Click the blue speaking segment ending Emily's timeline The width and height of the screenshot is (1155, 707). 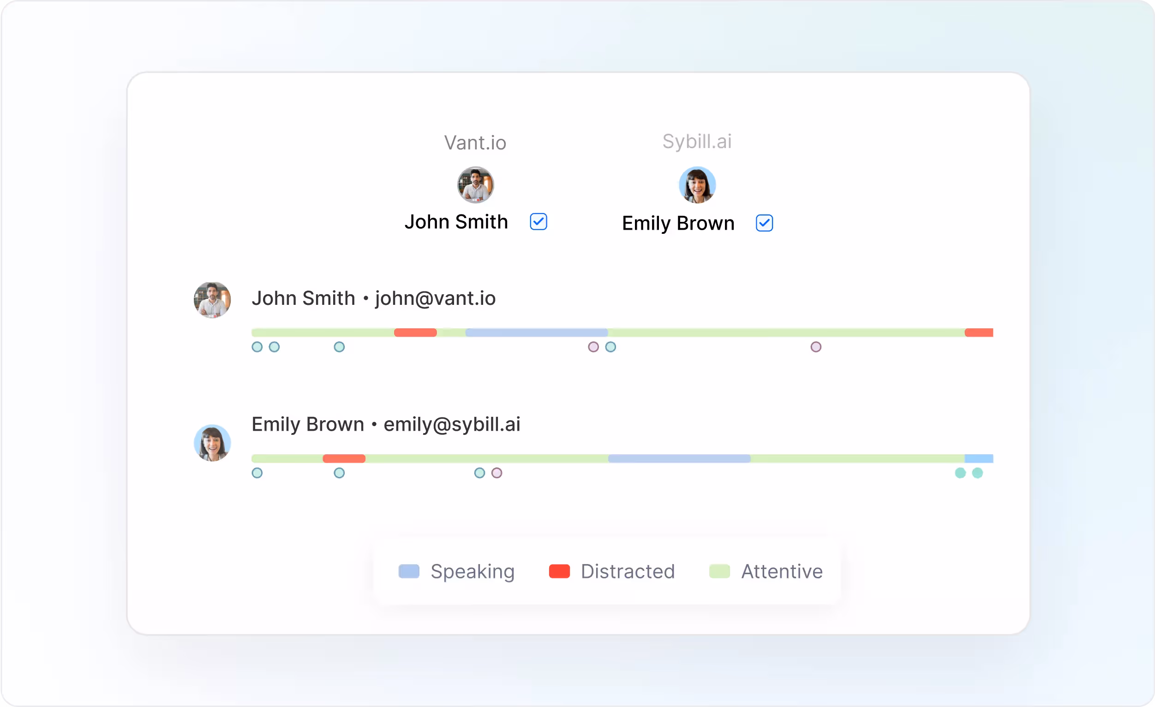[x=979, y=459]
